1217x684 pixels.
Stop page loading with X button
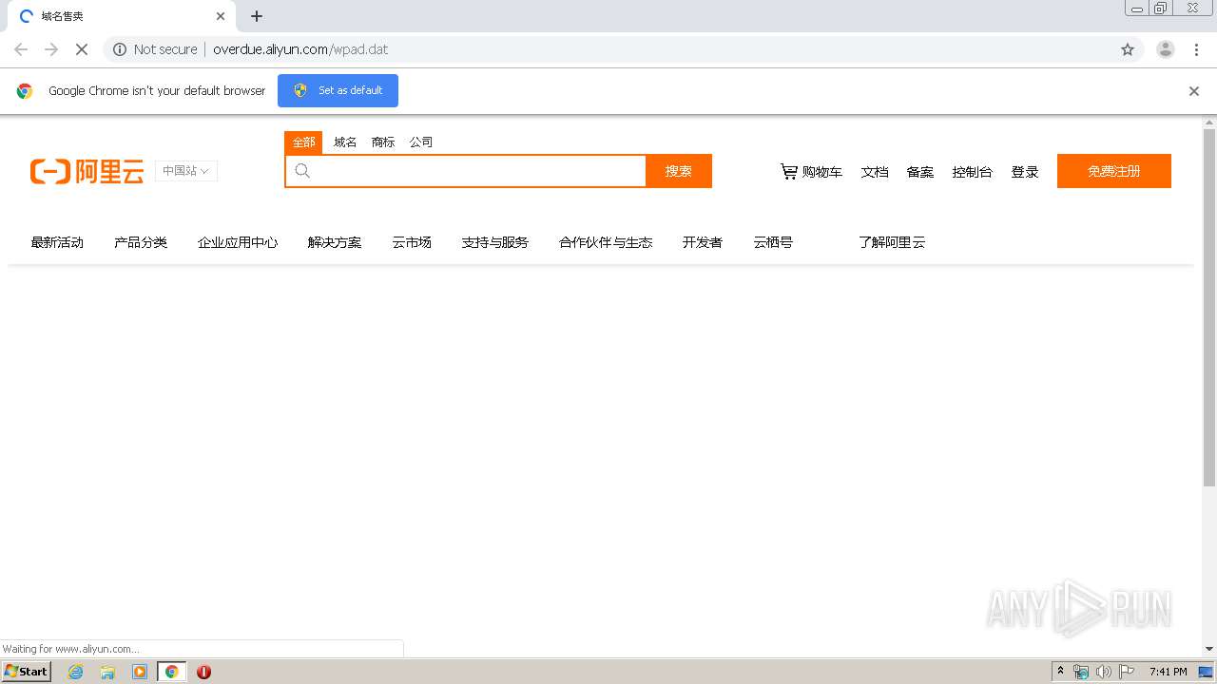[82, 49]
